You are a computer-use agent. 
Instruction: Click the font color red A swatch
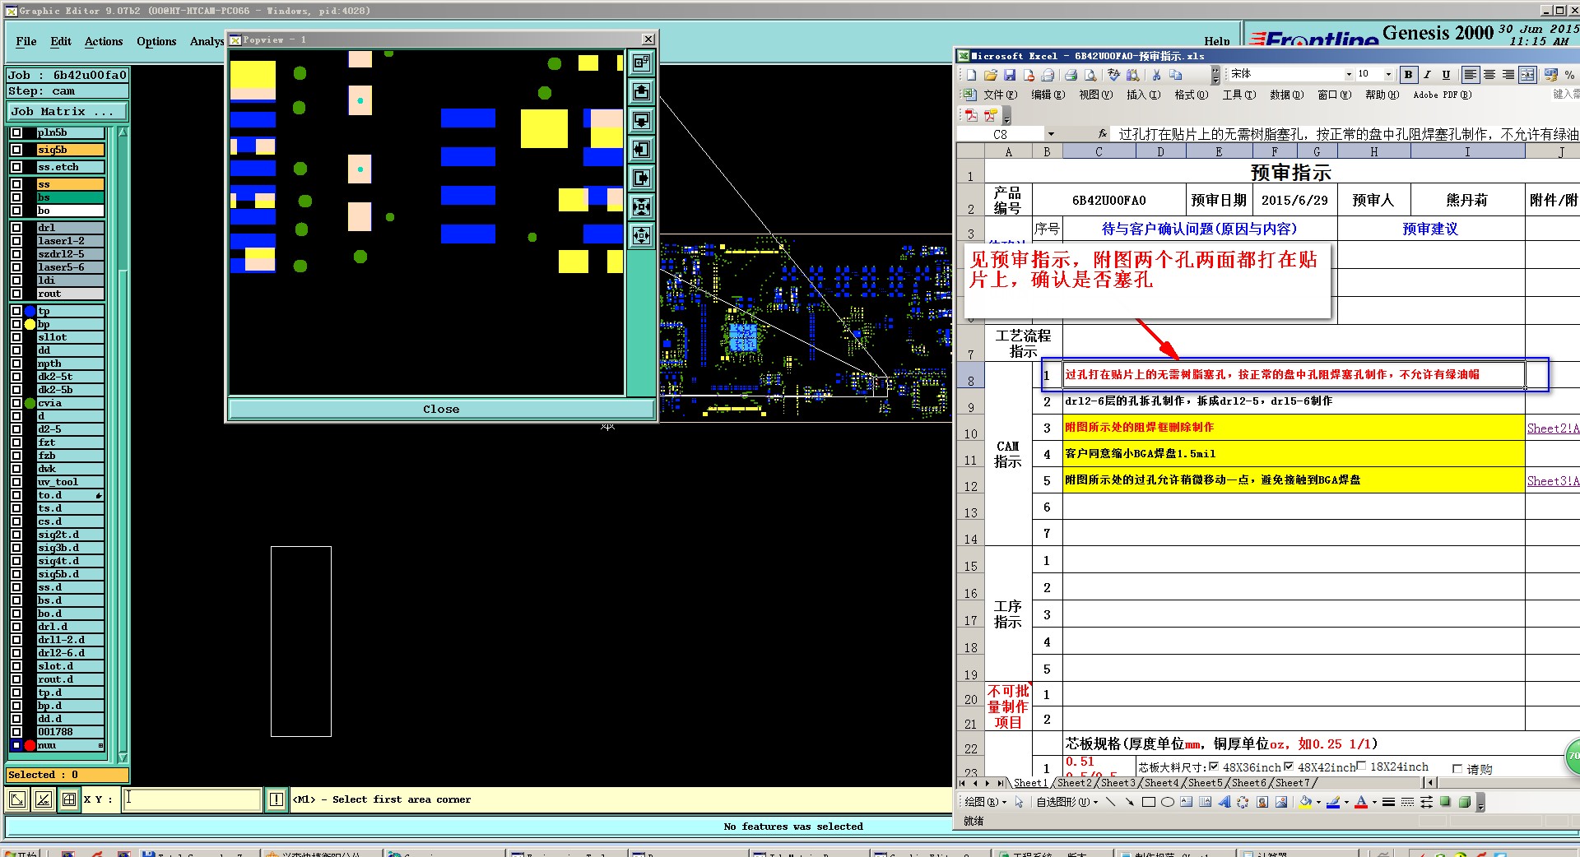tap(1361, 803)
